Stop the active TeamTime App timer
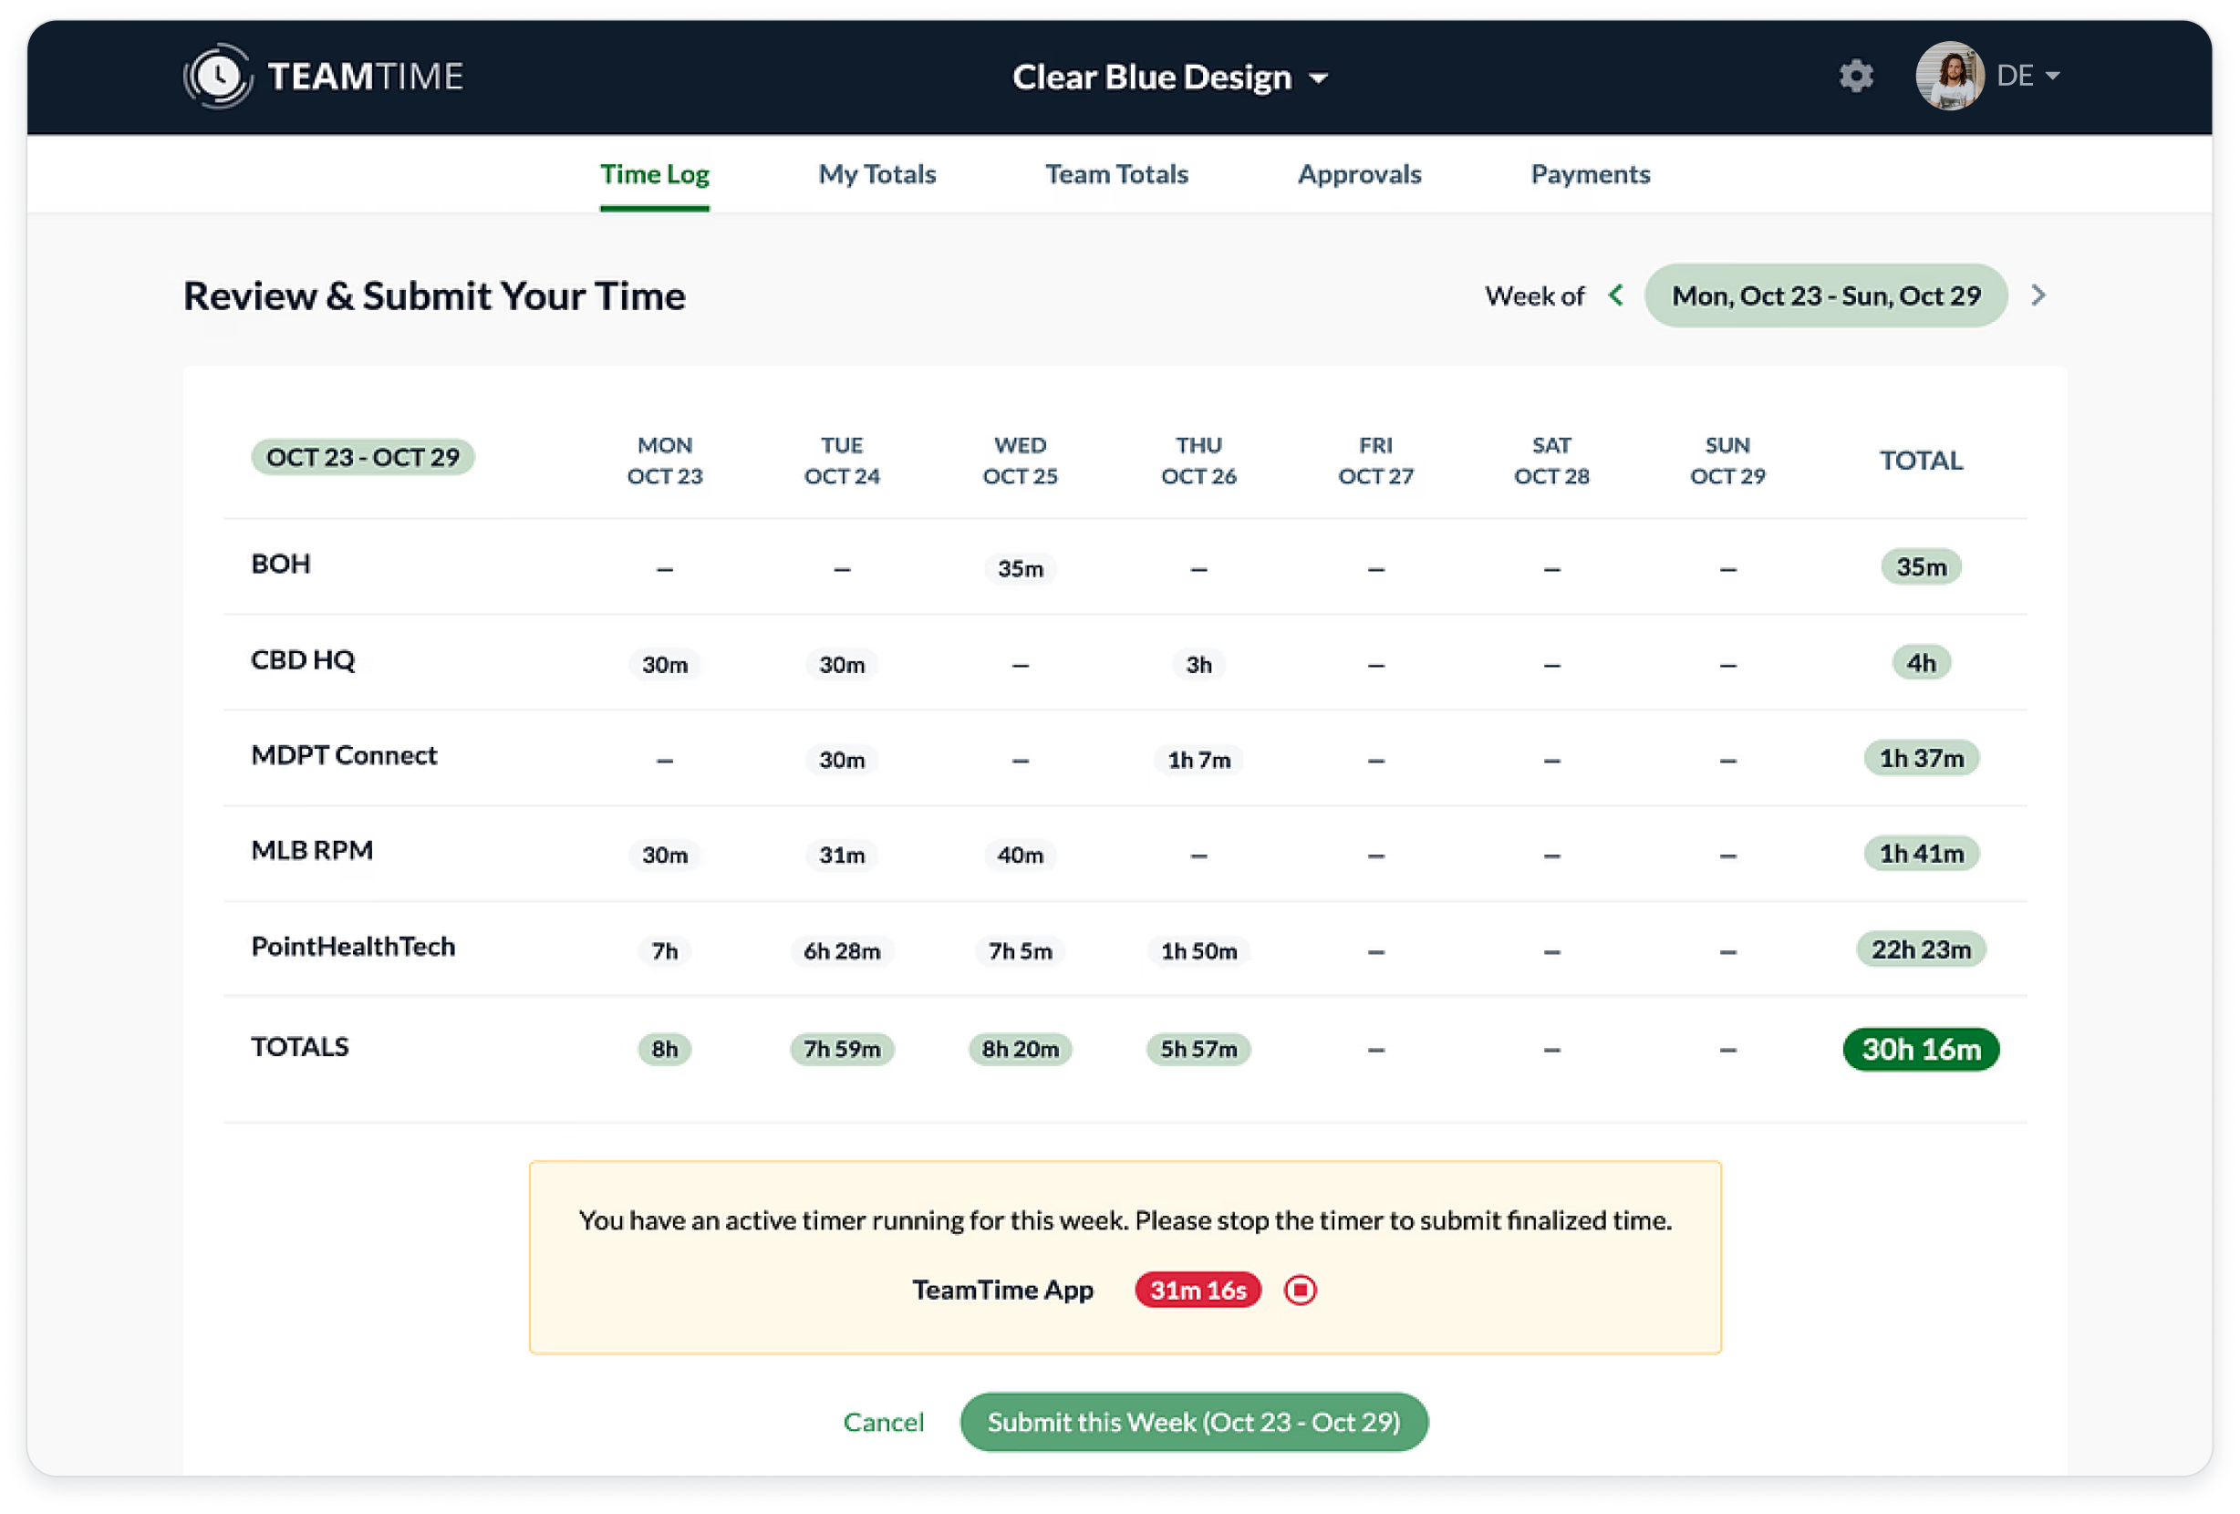This screenshot has width=2240, height=1514. (1301, 1290)
